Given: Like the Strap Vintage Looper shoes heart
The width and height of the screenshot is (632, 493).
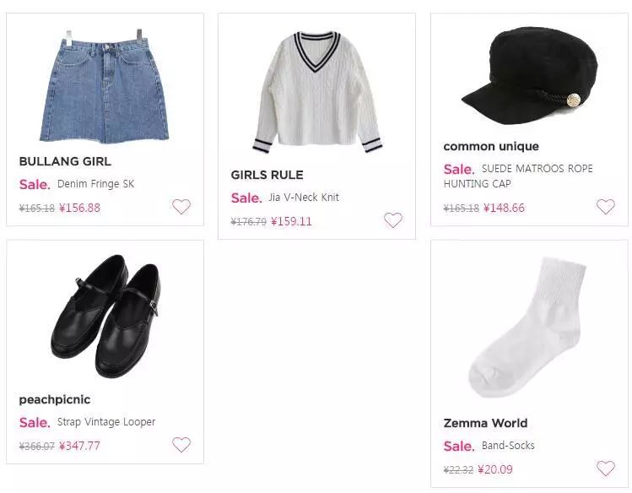Looking at the screenshot, I should pyautogui.click(x=181, y=445).
